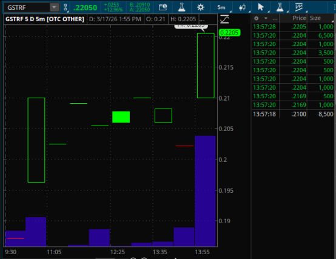
Task: Sort by the Price column header
Action: coord(299,18)
